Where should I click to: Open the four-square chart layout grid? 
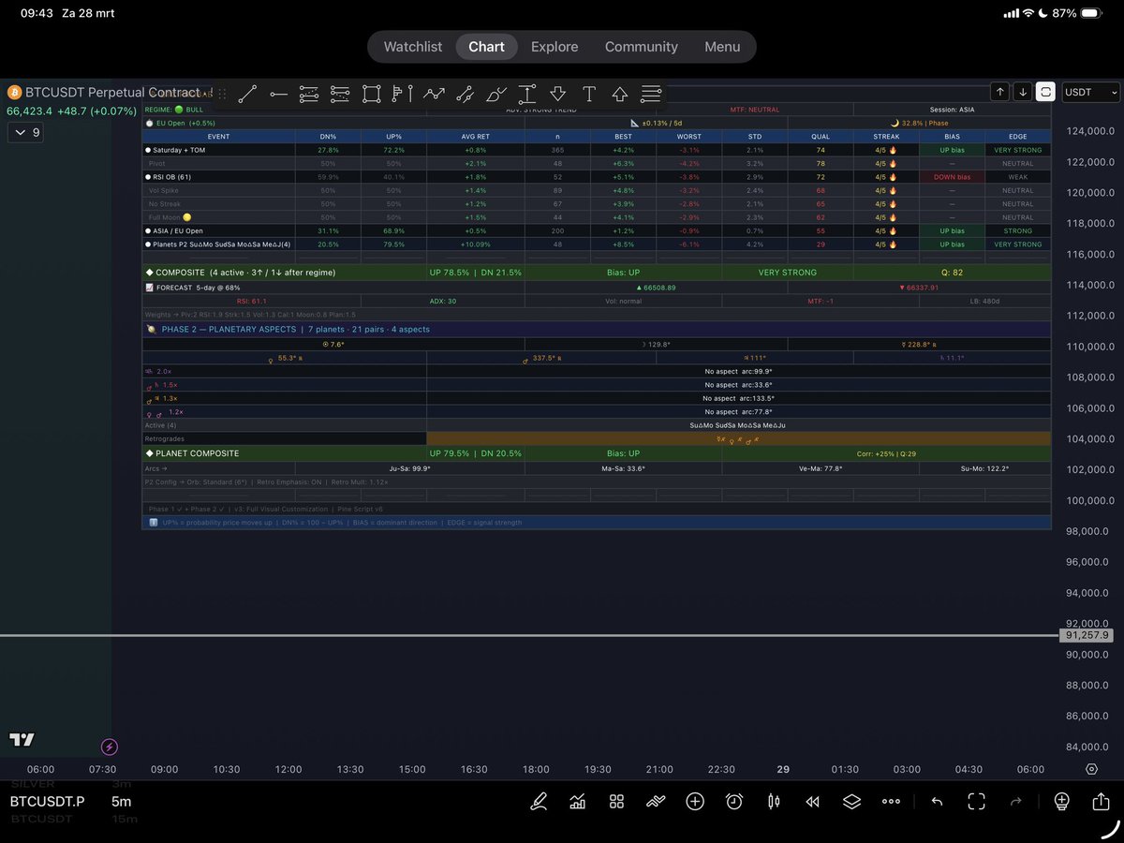pyautogui.click(x=616, y=802)
